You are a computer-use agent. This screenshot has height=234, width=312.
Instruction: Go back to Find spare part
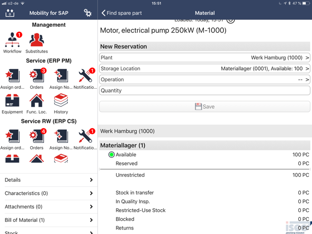click(x=121, y=13)
